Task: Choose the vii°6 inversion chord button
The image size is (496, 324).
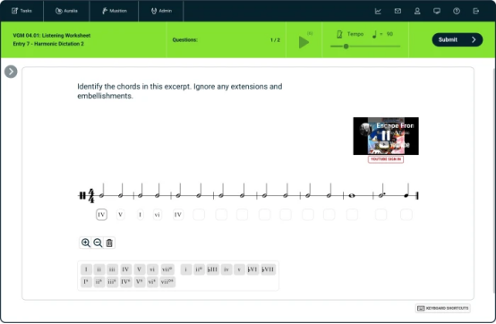Action: 167,282
